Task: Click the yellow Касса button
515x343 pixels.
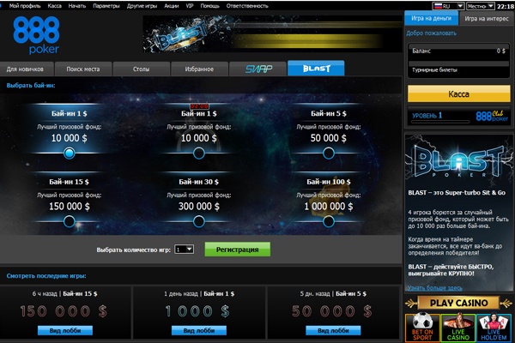Action: pyautogui.click(x=458, y=94)
